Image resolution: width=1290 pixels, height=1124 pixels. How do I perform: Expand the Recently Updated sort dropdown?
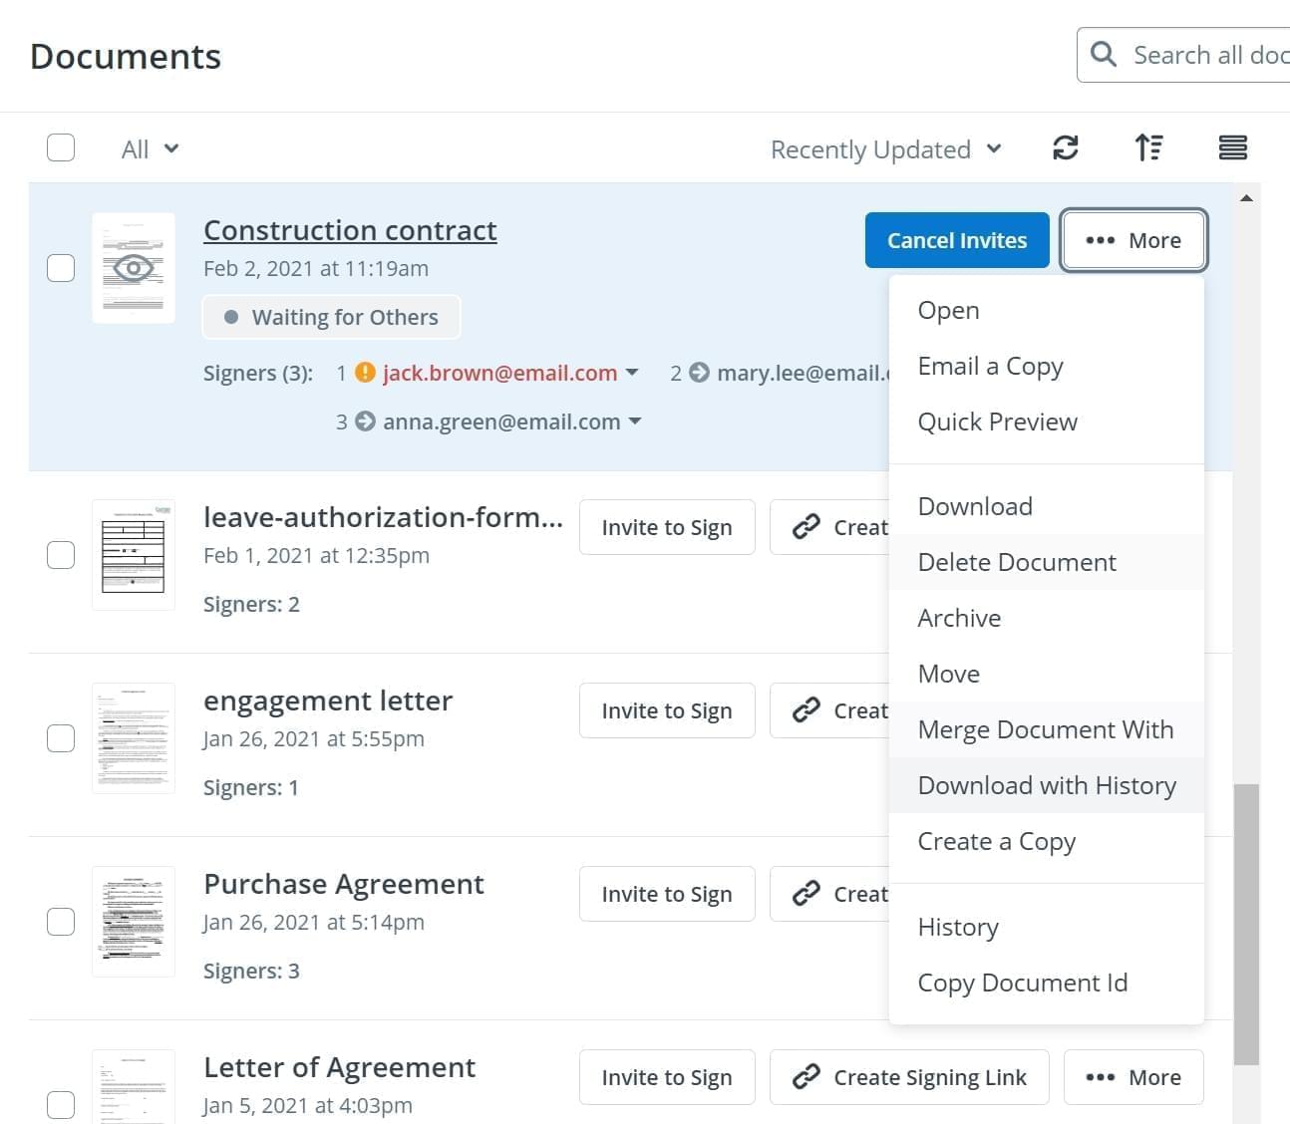coord(885,149)
